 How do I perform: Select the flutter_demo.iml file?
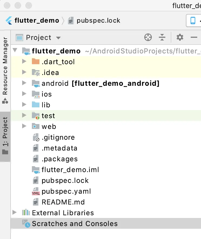coord(70,170)
